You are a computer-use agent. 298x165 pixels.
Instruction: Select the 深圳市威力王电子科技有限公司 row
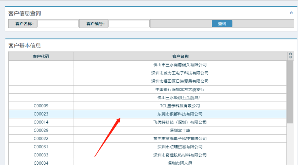[180, 73]
